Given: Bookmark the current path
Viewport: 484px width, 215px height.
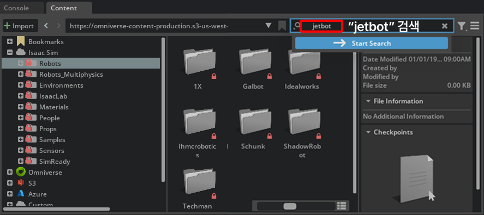Looking at the screenshot, I should coord(282,26).
